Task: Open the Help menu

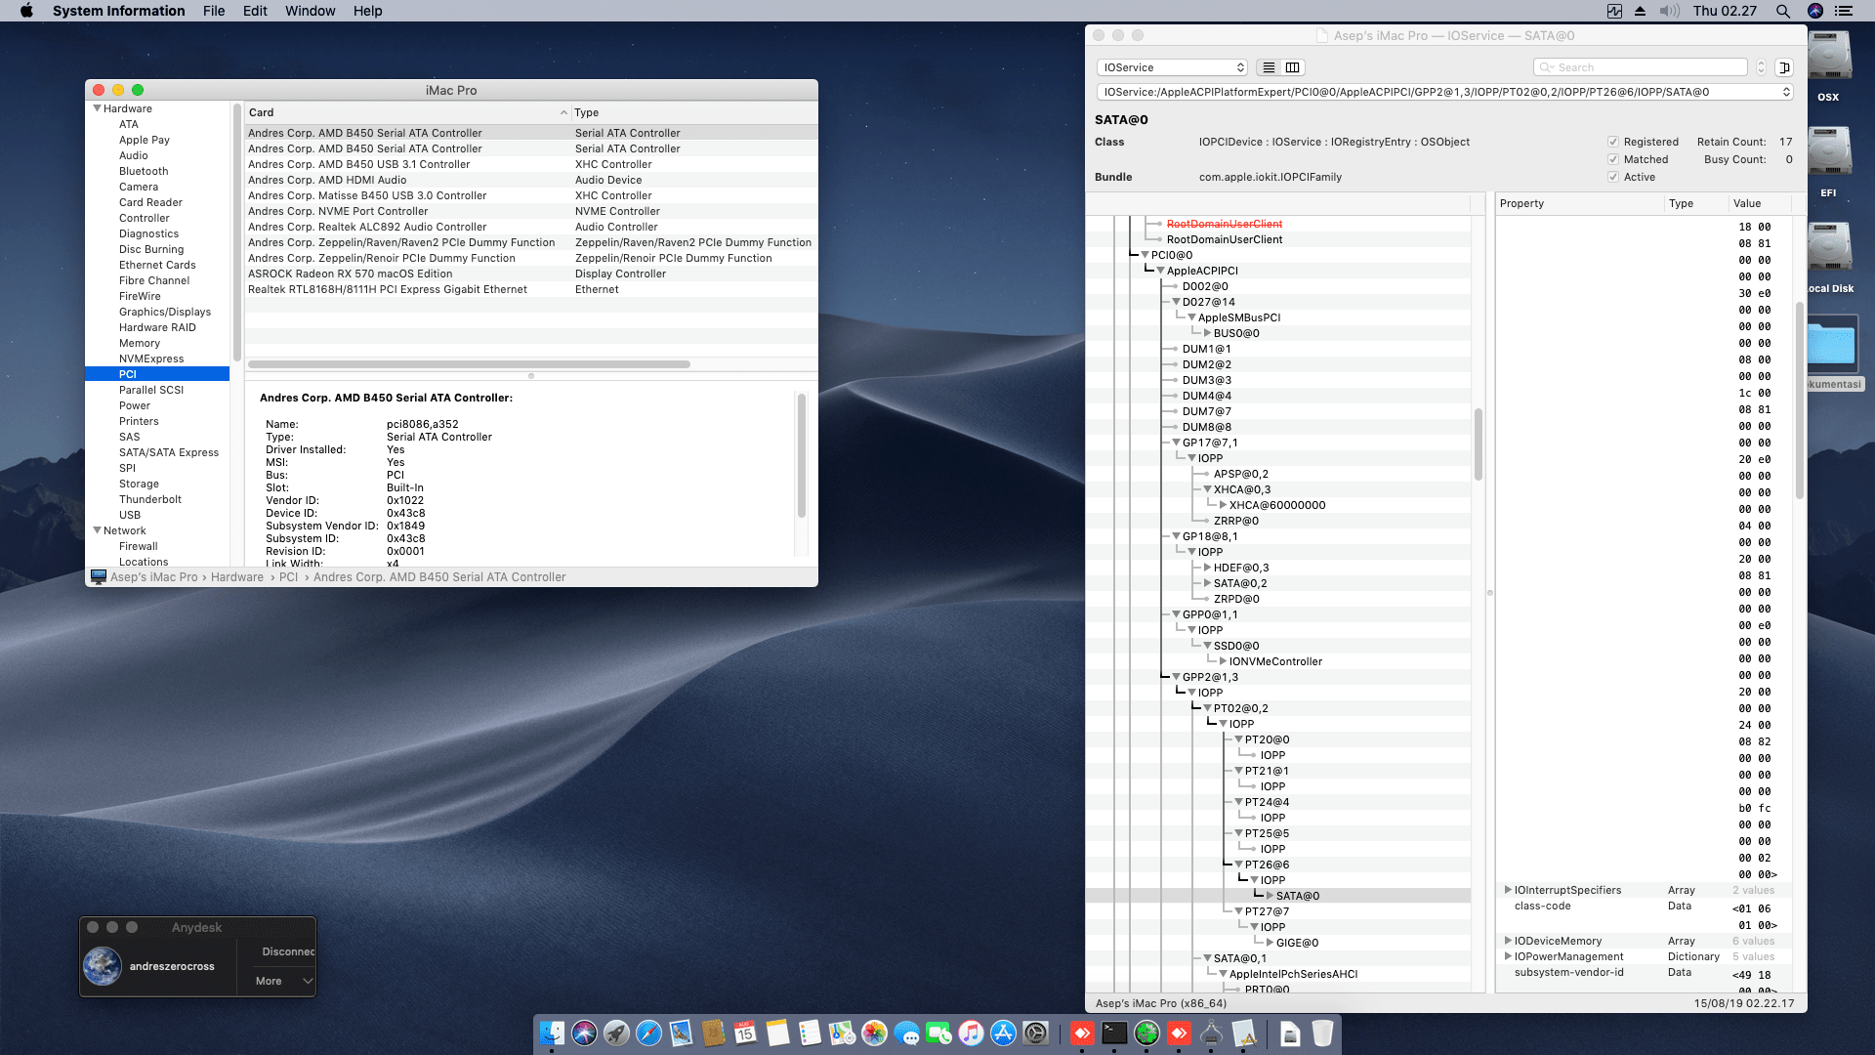Action: pos(367,11)
